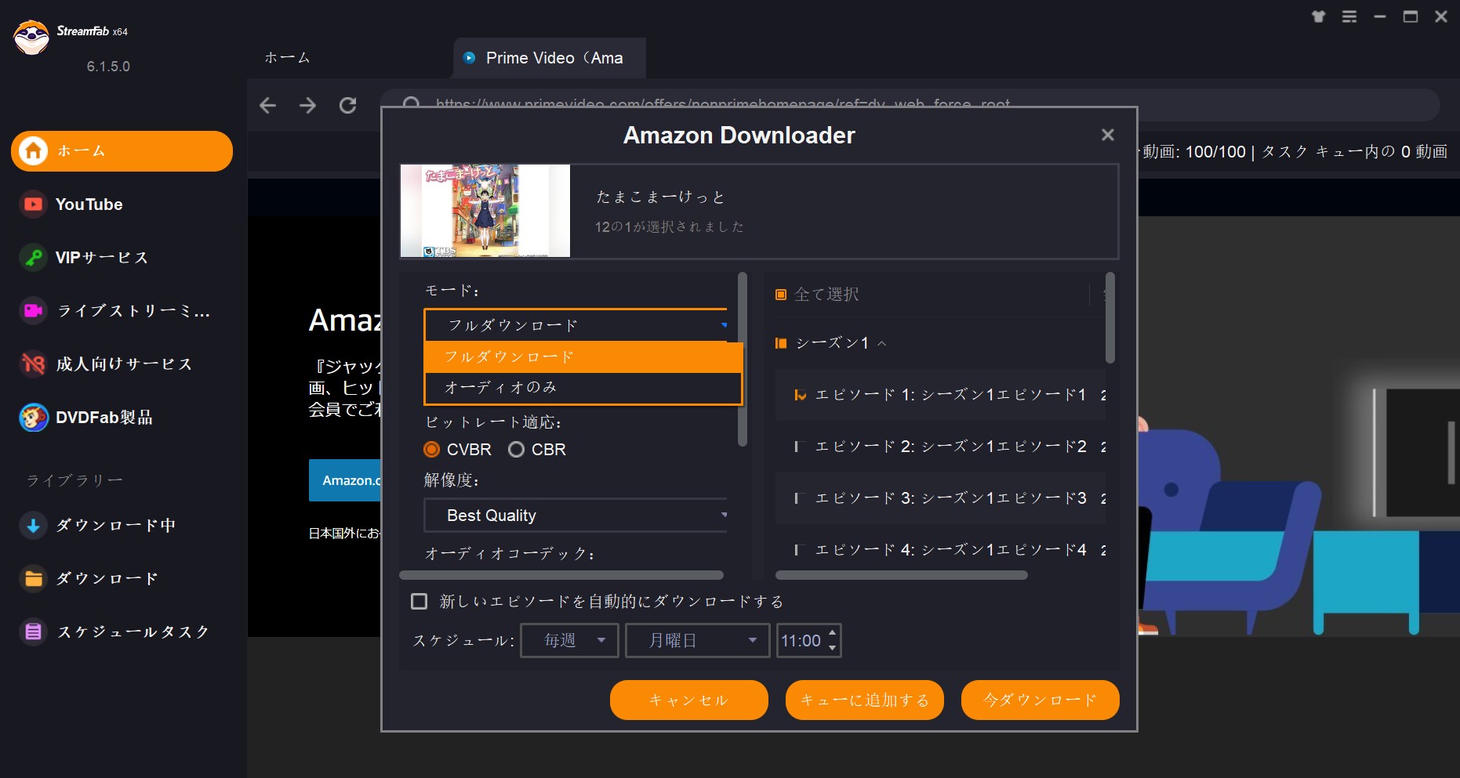Minimize the StreamFab window
Image resolution: width=1460 pixels, height=778 pixels.
(1380, 16)
